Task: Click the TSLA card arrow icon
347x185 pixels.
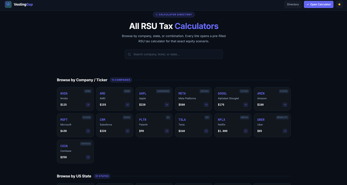Action: (206, 131)
